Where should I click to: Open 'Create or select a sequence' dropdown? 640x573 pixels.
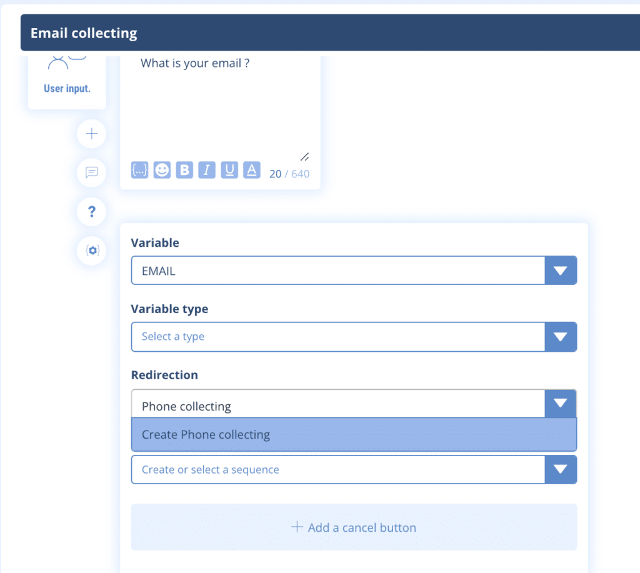pos(560,469)
